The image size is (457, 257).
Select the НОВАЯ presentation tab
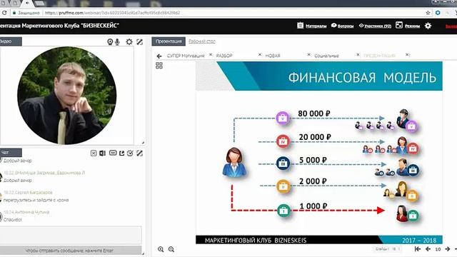[x=273, y=56]
